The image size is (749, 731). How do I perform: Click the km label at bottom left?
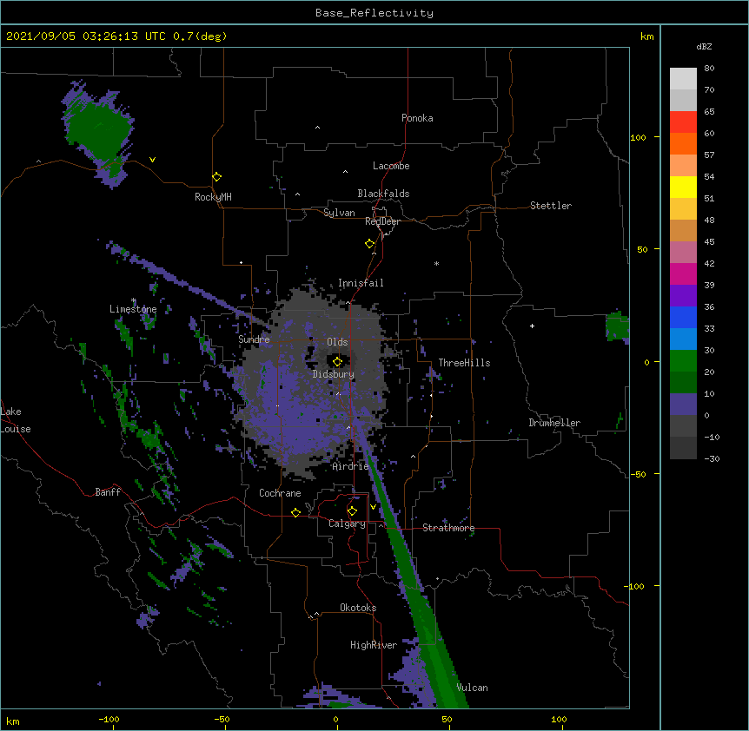(x=13, y=721)
